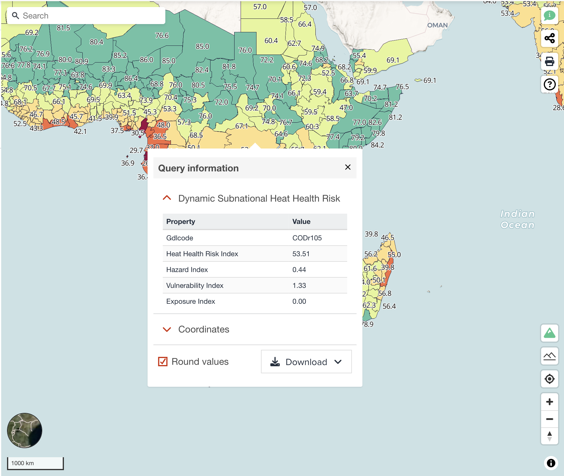
Task: Zoom in on the map
Action: click(x=550, y=402)
